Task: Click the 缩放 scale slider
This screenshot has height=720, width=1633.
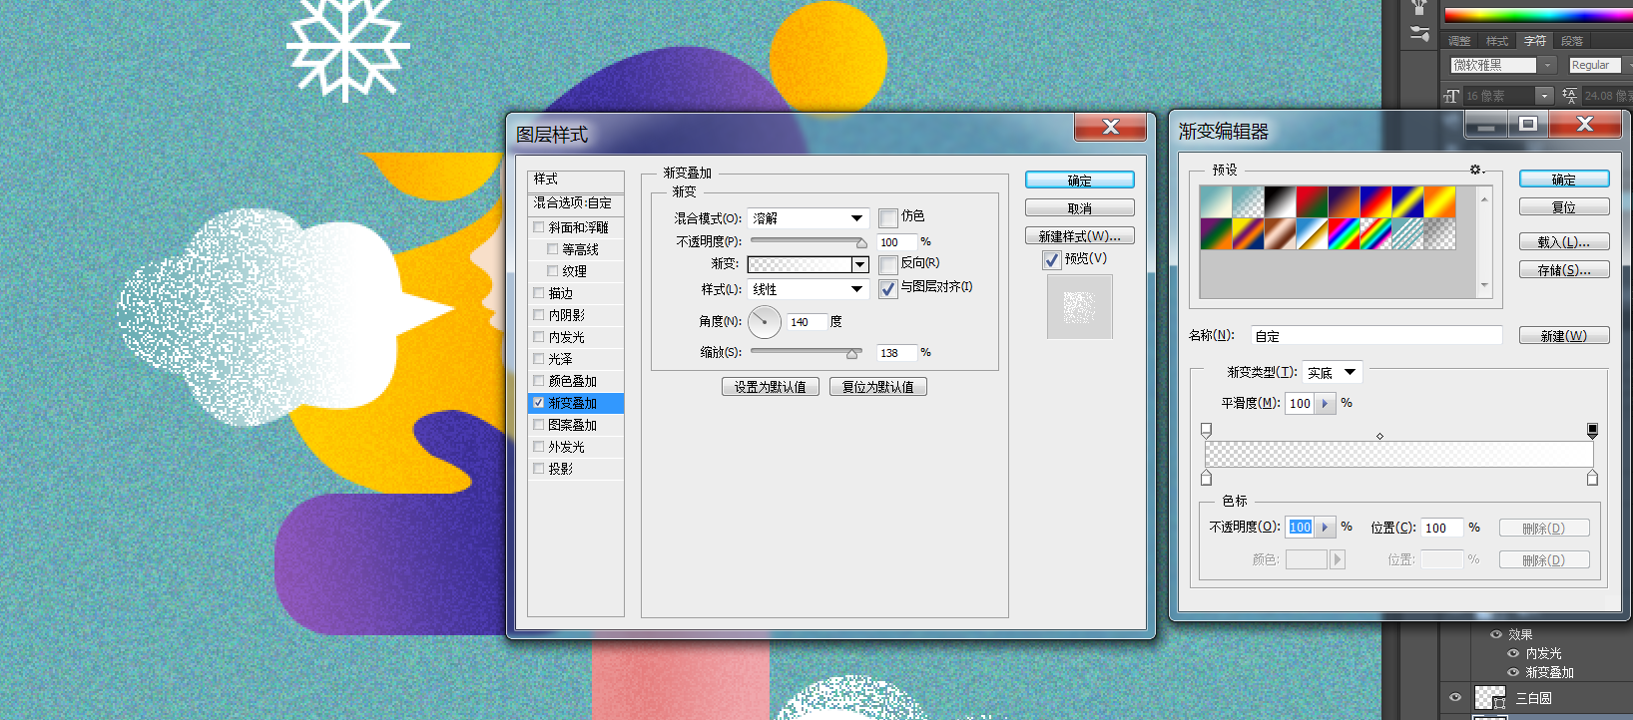Action: pyautogui.click(x=806, y=352)
